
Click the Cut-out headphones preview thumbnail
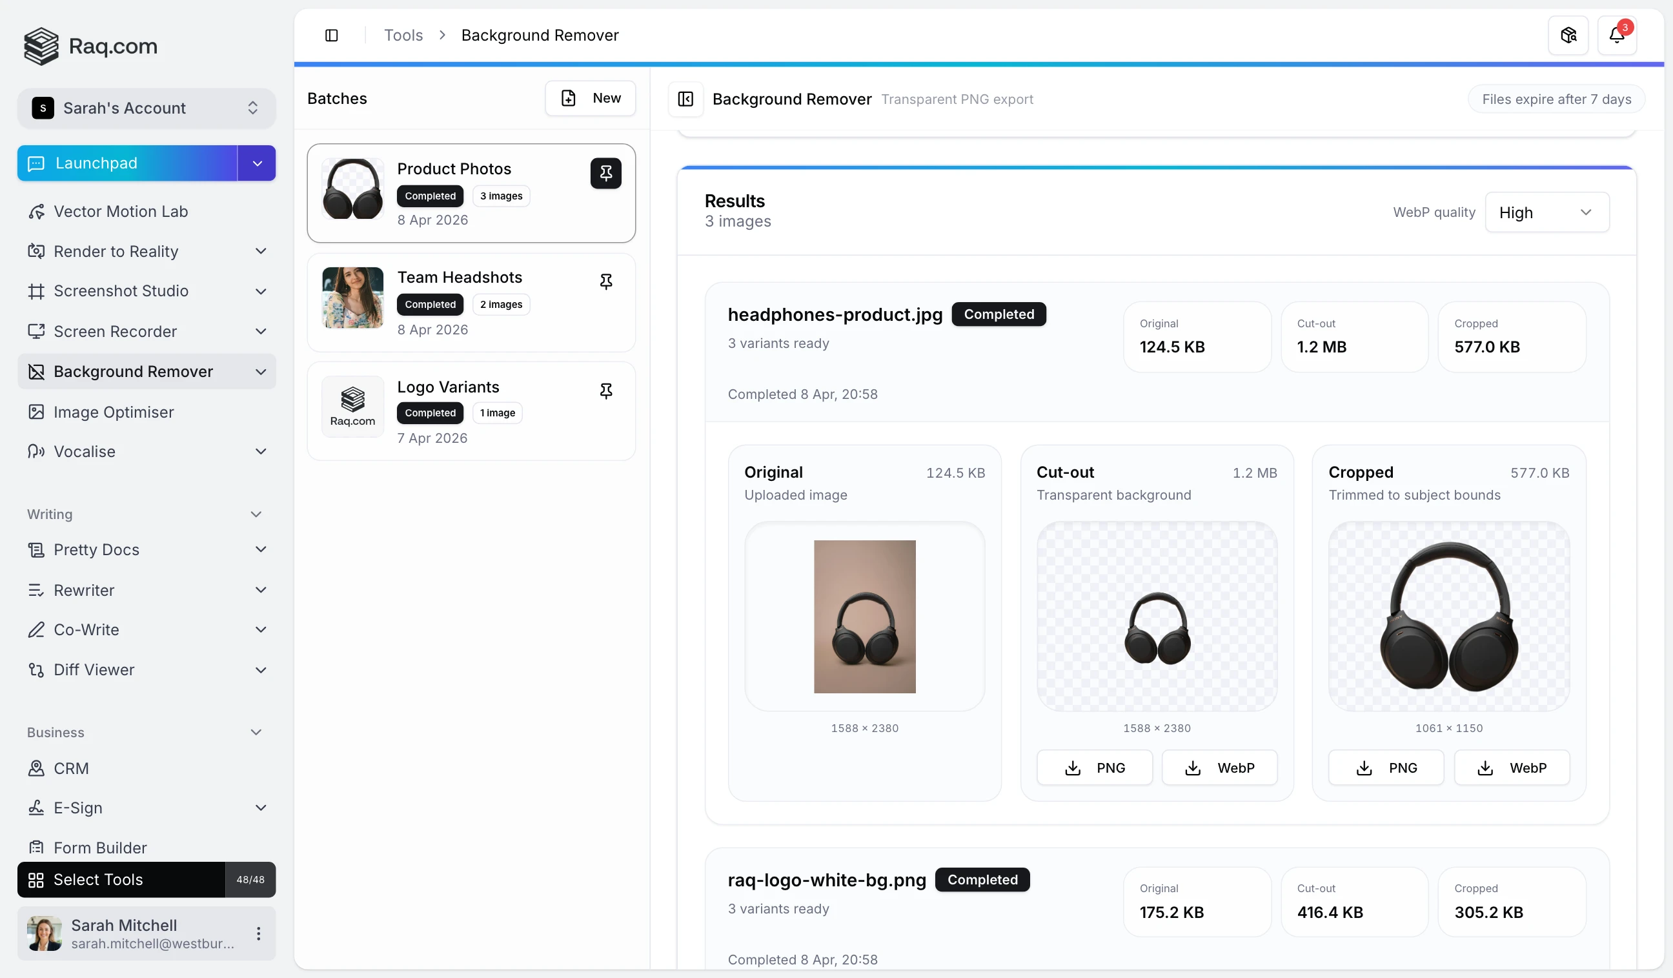point(1157,616)
